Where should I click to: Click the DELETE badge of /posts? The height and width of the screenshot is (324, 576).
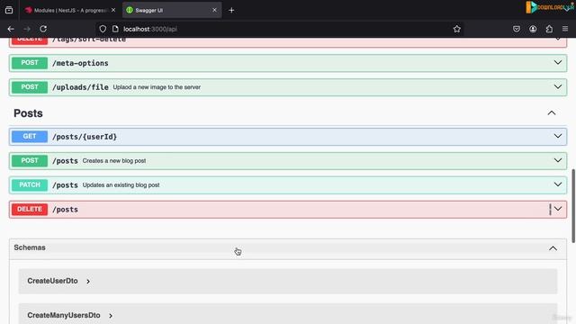coord(30,209)
